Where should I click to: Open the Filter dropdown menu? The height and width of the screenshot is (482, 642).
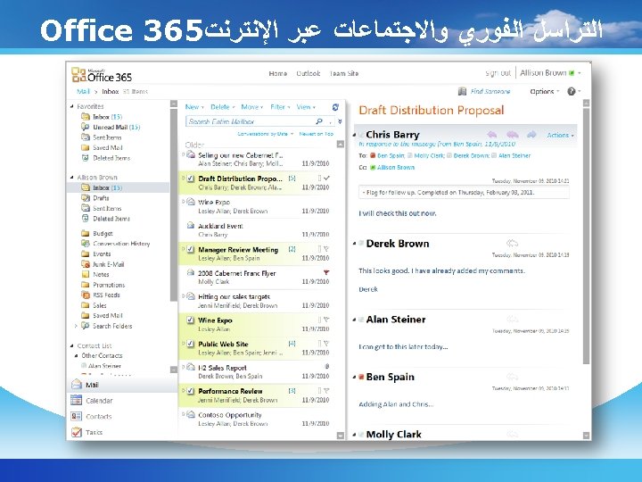point(280,107)
